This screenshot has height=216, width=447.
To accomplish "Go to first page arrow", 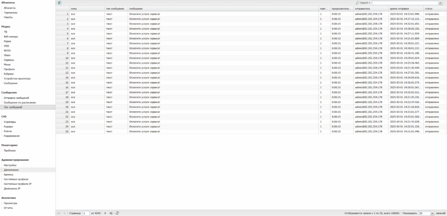I will (x=59, y=213).
